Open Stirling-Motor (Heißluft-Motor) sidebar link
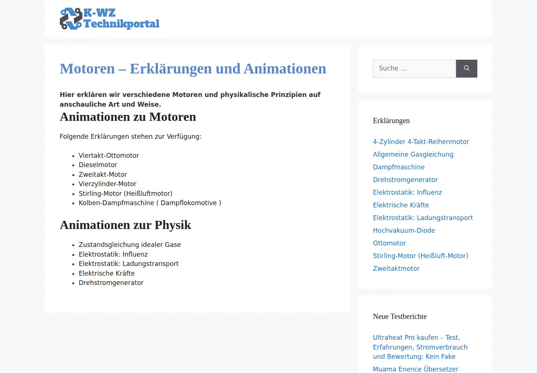The height and width of the screenshot is (373, 537). [x=421, y=256]
